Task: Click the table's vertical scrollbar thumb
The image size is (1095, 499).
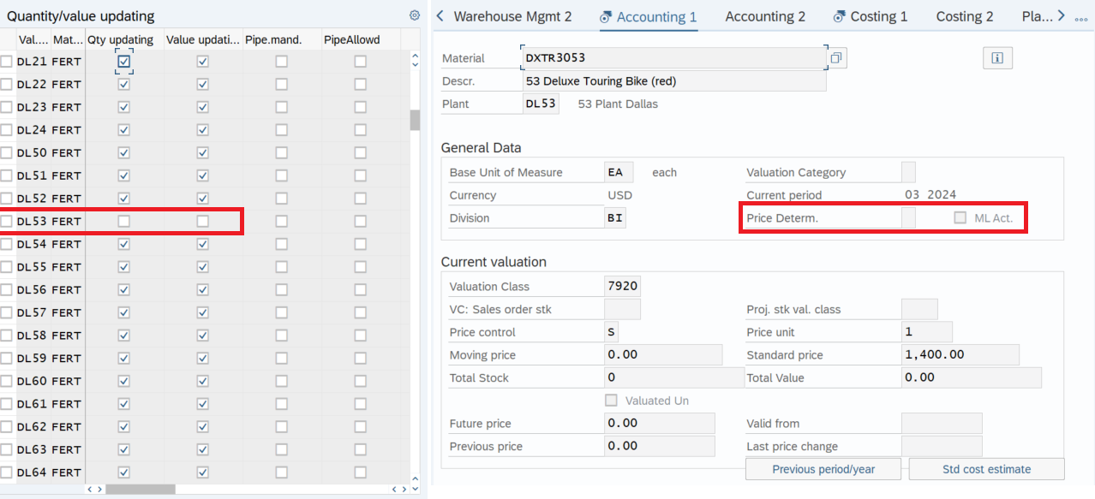Action: [x=415, y=120]
